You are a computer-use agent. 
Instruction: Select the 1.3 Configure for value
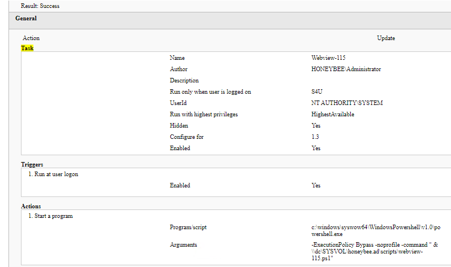tap(316, 137)
